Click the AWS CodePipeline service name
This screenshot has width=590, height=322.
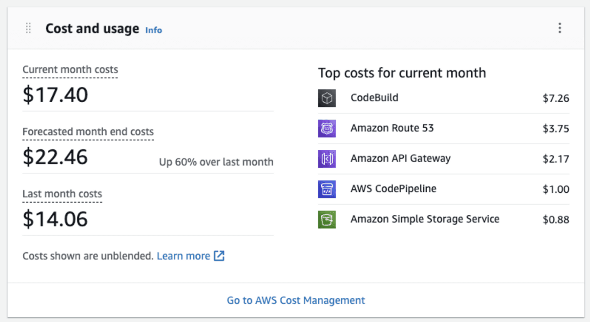(393, 189)
